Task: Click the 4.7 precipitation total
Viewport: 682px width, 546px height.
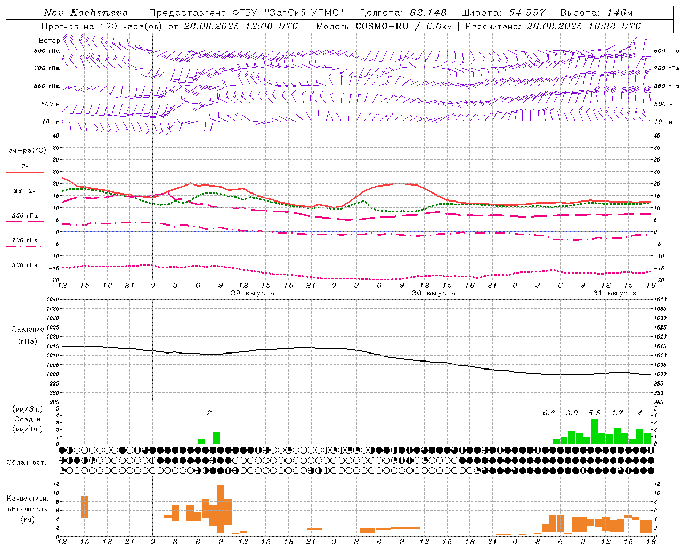Action: [x=617, y=413]
